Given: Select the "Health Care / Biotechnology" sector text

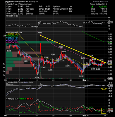Looking at the screenshot, I should (x=19, y=4).
